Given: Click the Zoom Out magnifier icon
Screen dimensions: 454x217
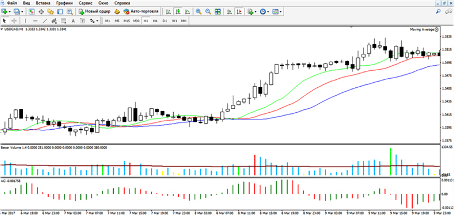Looking at the screenshot, I should [208, 11].
